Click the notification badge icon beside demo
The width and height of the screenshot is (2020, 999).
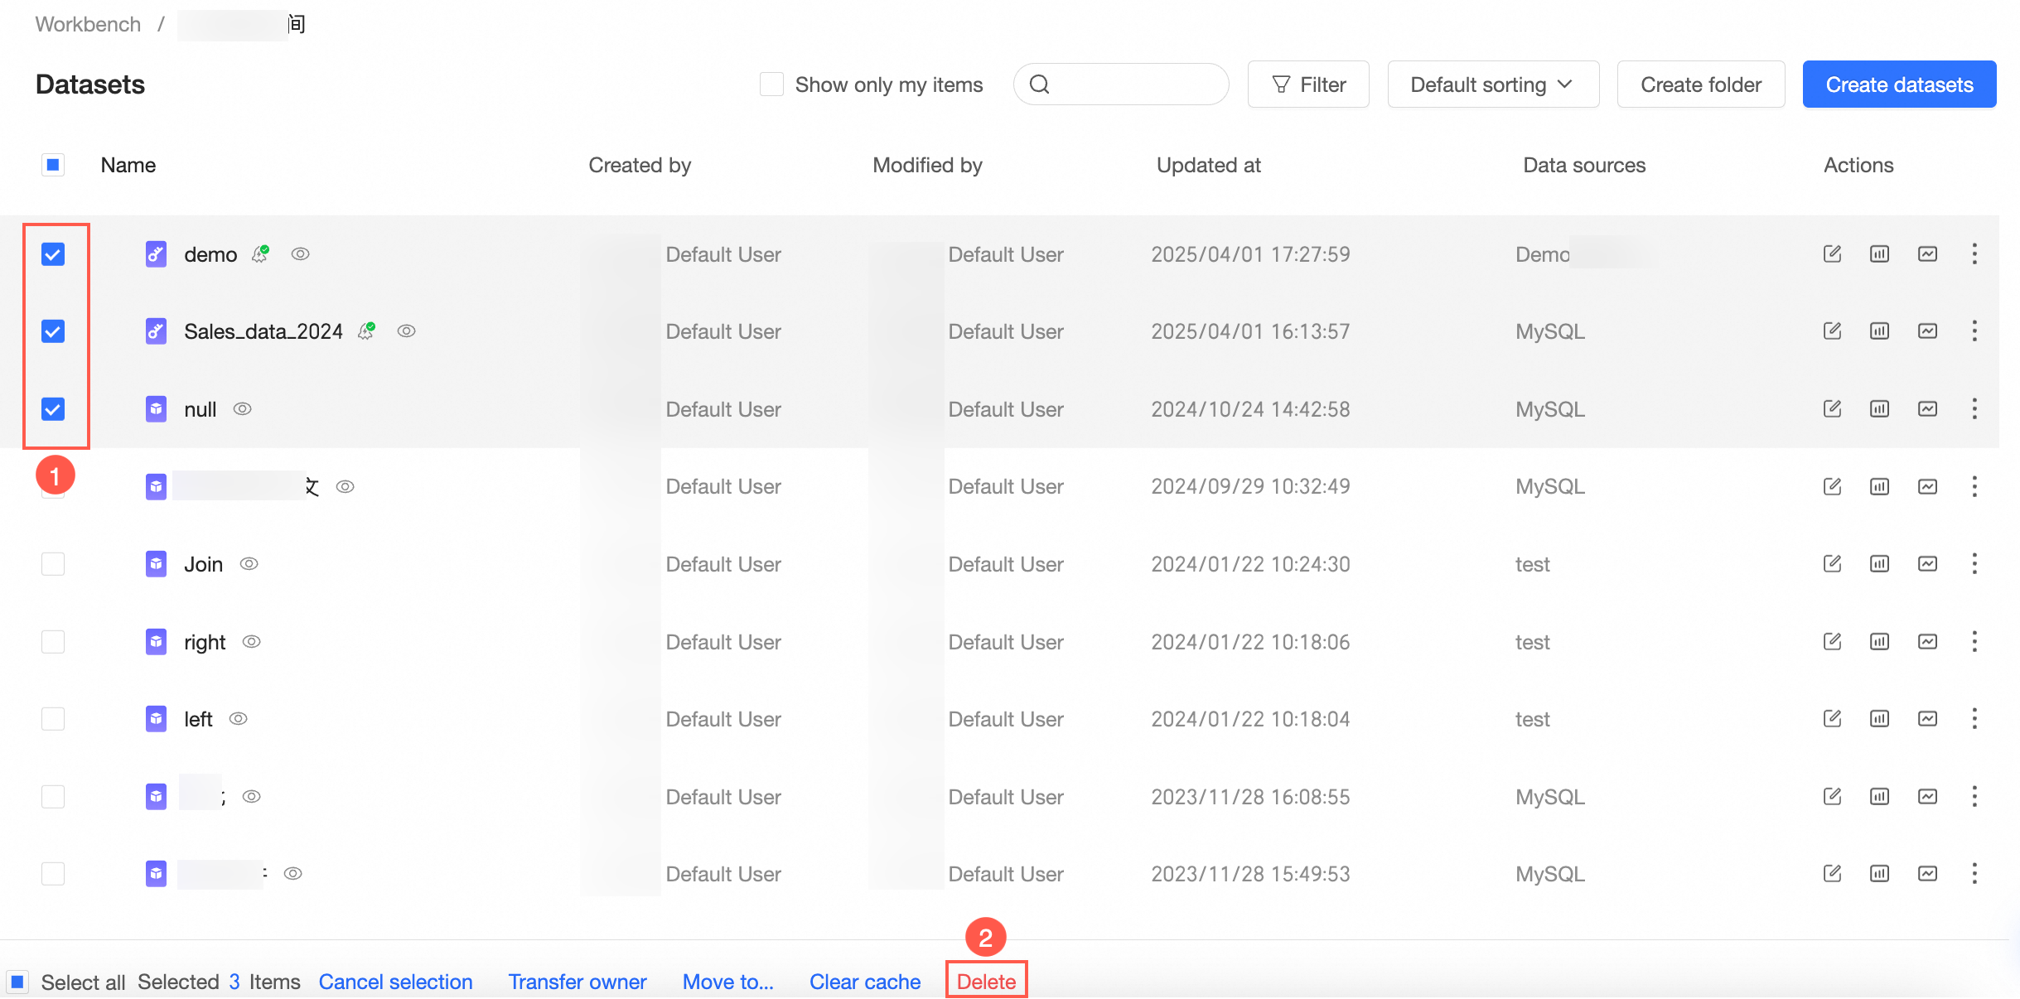pos(260,253)
